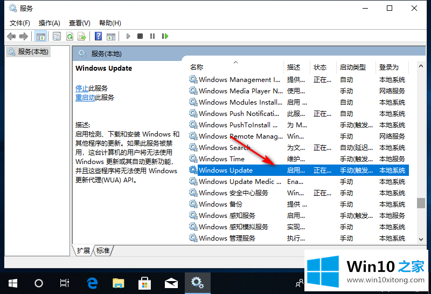
Task: Open the 帮助(H) menu
Action: [x=110, y=23]
